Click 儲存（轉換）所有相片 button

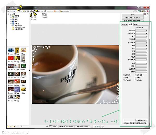133,18
